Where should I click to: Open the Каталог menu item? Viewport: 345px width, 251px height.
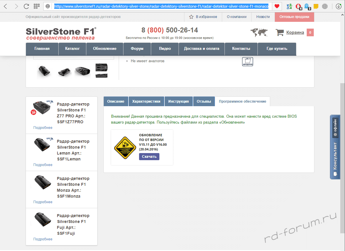pyautogui.click(x=72, y=49)
